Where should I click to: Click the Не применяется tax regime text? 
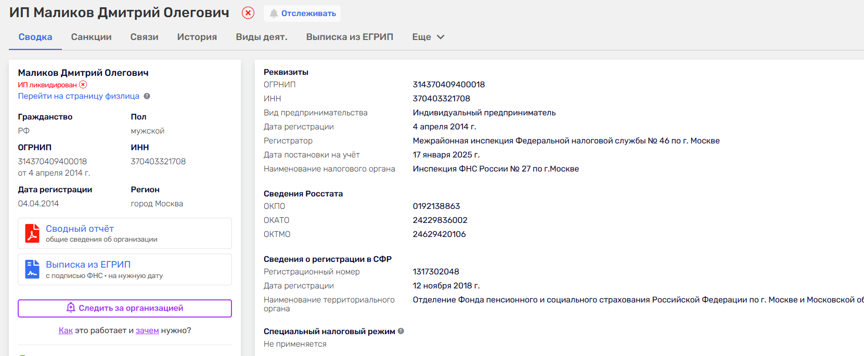[295, 344]
